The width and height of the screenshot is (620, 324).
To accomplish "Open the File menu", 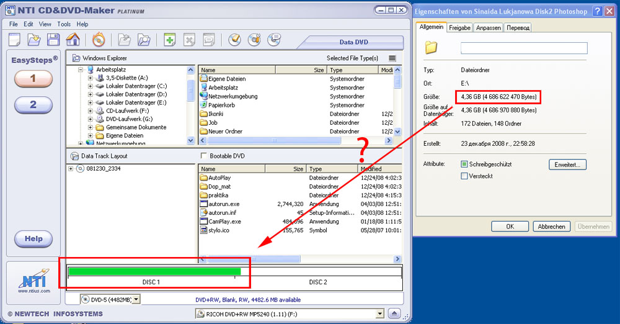I will click(14, 24).
